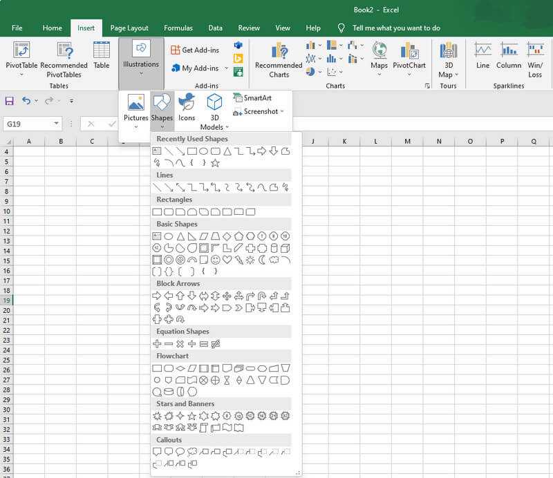The height and width of the screenshot is (478, 553).
Task: Select the Not Equal equation shape
Action: pyautogui.click(x=215, y=344)
